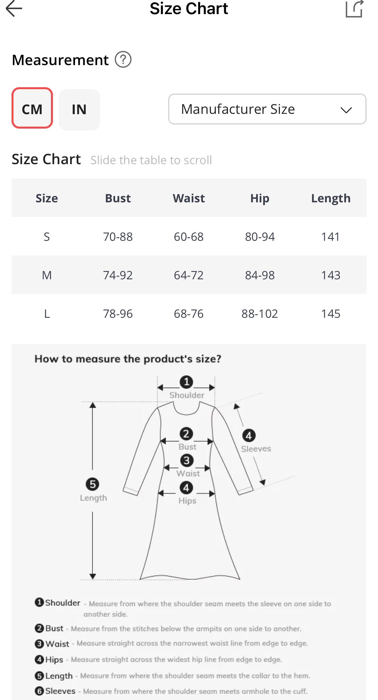Viewport: 378px width, 700px height.
Task: Open the dress measuring diagram image
Action: [x=189, y=522]
